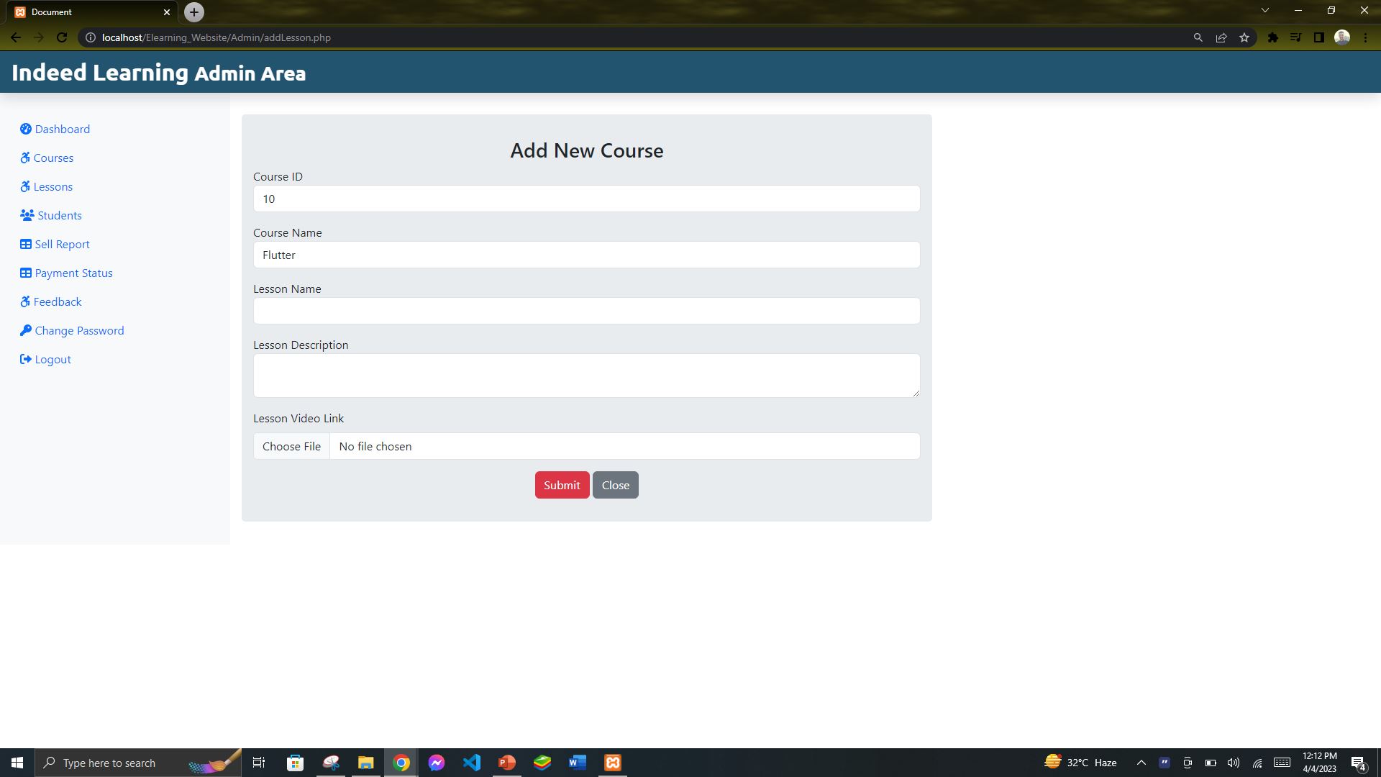The width and height of the screenshot is (1381, 777).
Task: Submit the Add New Course form
Action: tap(562, 485)
